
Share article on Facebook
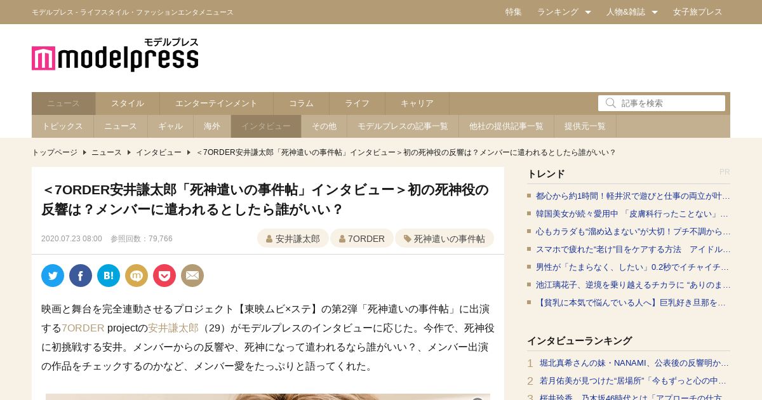click(81, 276)
